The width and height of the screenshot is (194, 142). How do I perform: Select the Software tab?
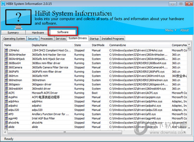pyautogui.click(x=63, y=32)
